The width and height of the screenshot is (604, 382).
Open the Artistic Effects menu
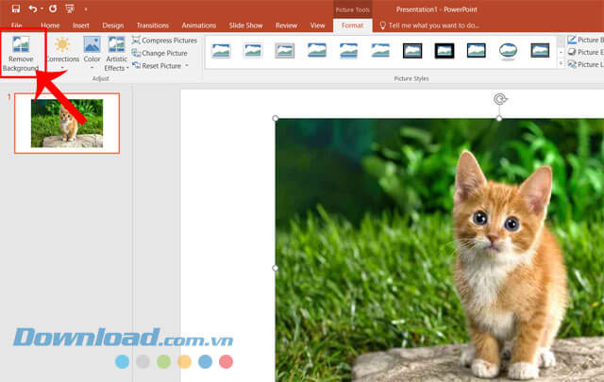pyautogui.click(x=116, y=53)
